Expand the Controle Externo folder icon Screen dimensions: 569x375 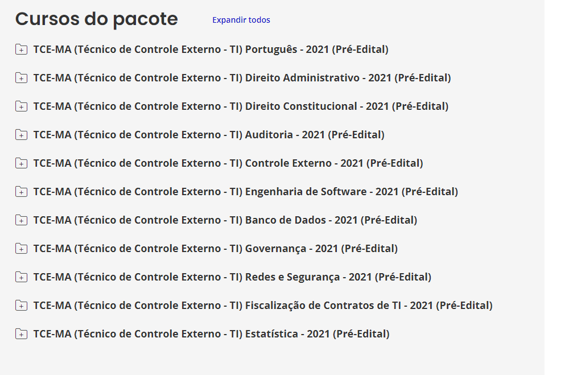click(21, 163)
